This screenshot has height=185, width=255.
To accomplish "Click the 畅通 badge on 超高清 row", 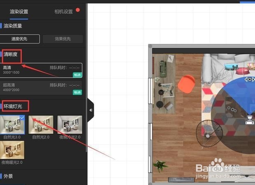I will click(77, 92).
